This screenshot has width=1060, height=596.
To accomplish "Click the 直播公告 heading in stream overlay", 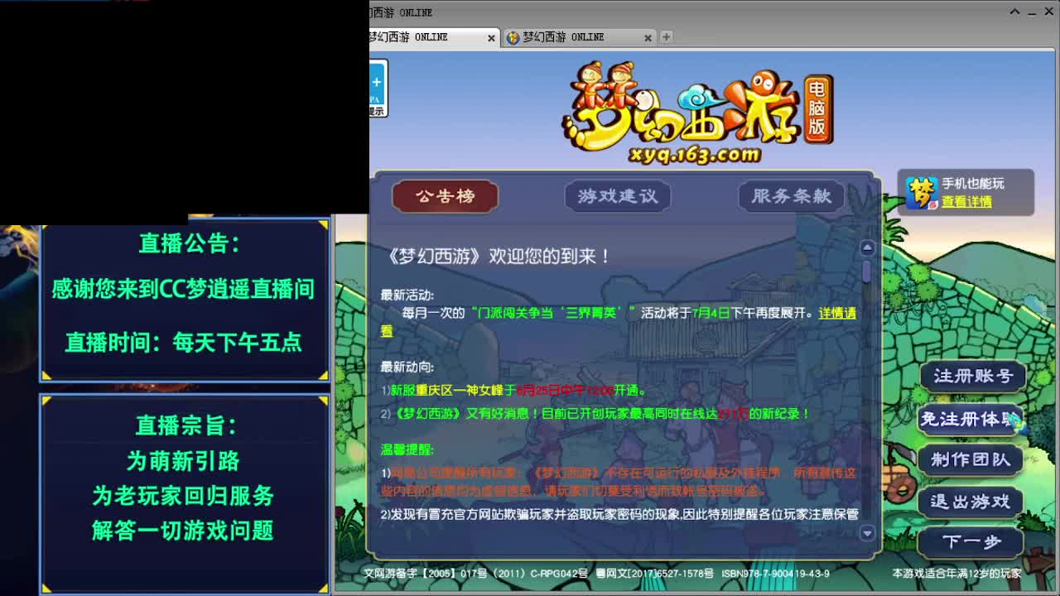I will point(190,243).
